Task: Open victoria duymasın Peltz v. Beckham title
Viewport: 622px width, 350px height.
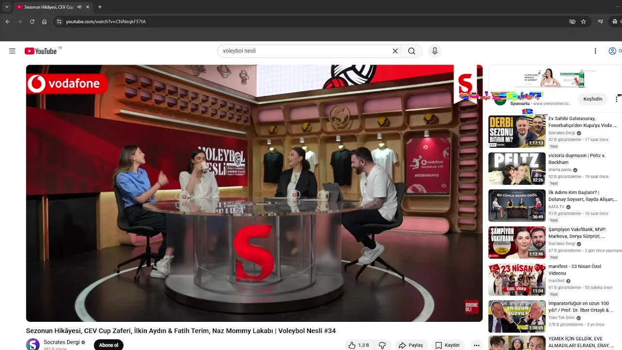Action: [x=577, y=159]
